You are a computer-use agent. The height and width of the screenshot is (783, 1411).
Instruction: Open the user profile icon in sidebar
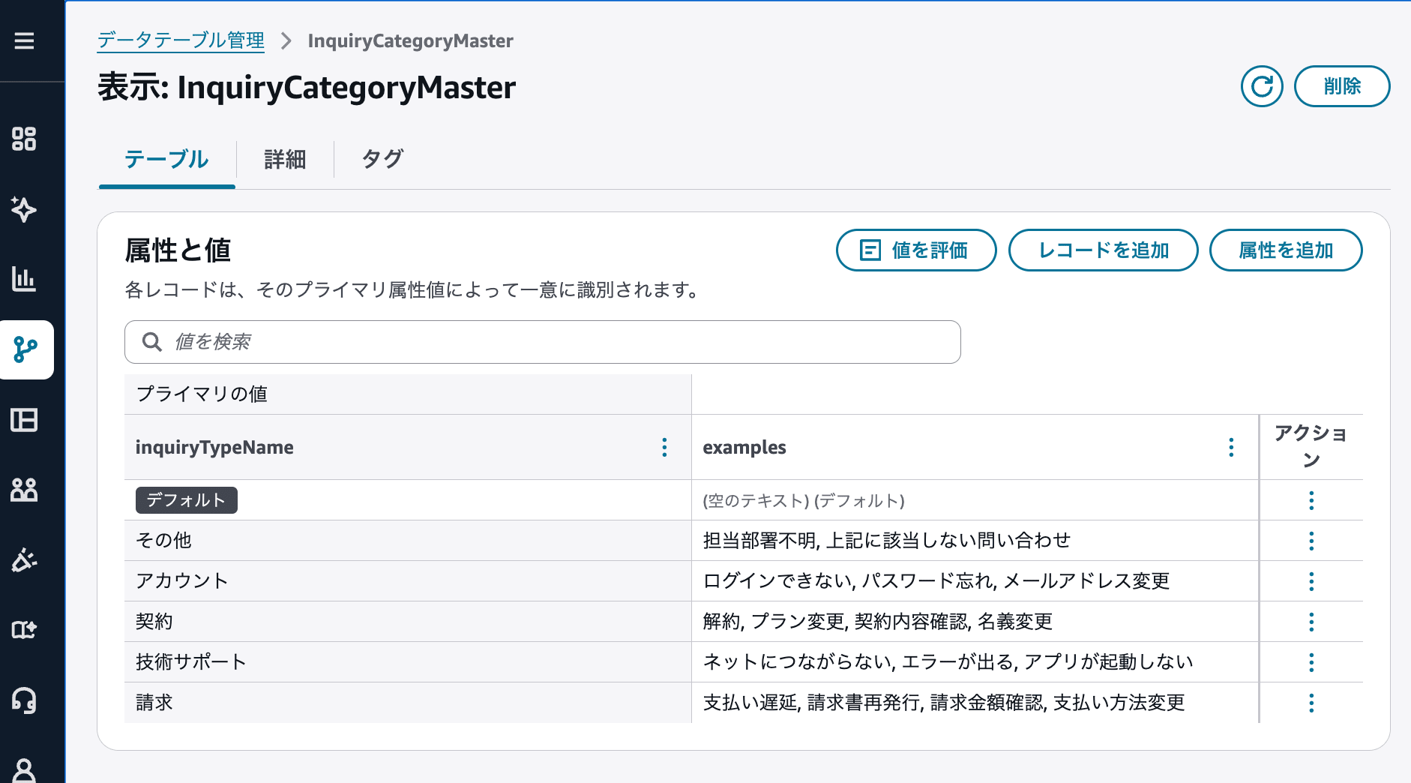coord(24,769)
